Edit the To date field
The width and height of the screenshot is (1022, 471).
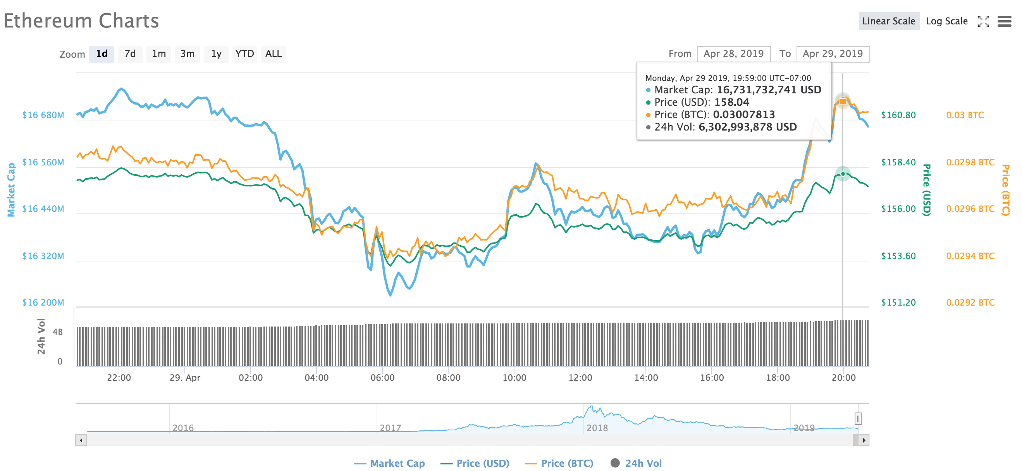(833, 54)
